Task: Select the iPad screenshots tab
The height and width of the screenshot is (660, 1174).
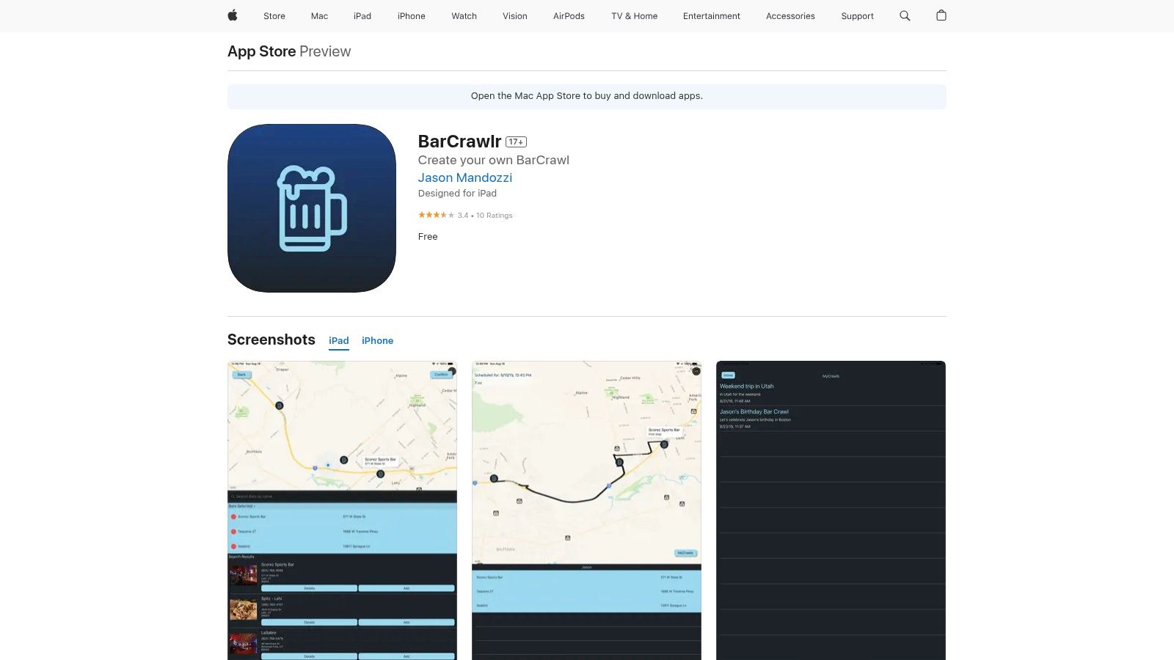Action: (339, 341)
